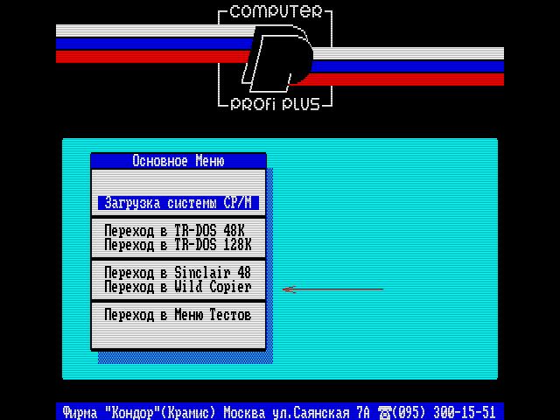This screenshot has height=420, width=560.
Task: Click the red arrow pointing at the menu
Action: [333, 289]
